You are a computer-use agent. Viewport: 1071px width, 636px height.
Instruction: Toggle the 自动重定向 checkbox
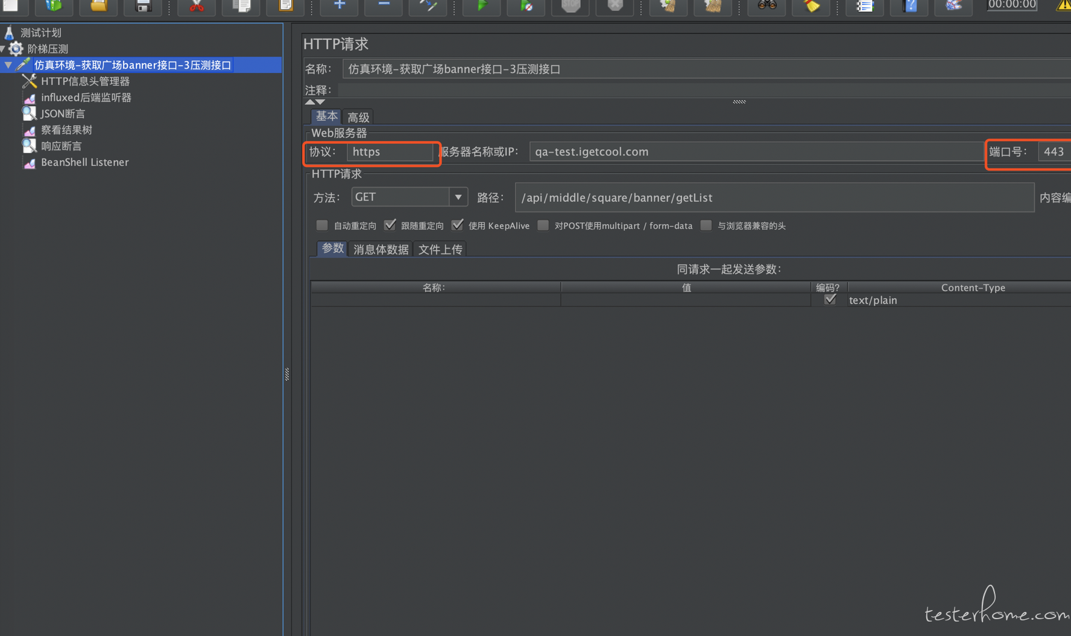pos(322,225)
